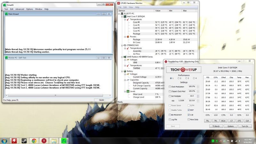Click the volume icon in the system tray
This screenshot has width=256, height=144.
click(x=240, y=141)
